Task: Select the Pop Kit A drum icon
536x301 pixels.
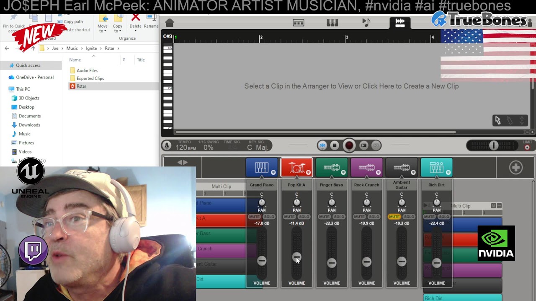Action: 296,167
